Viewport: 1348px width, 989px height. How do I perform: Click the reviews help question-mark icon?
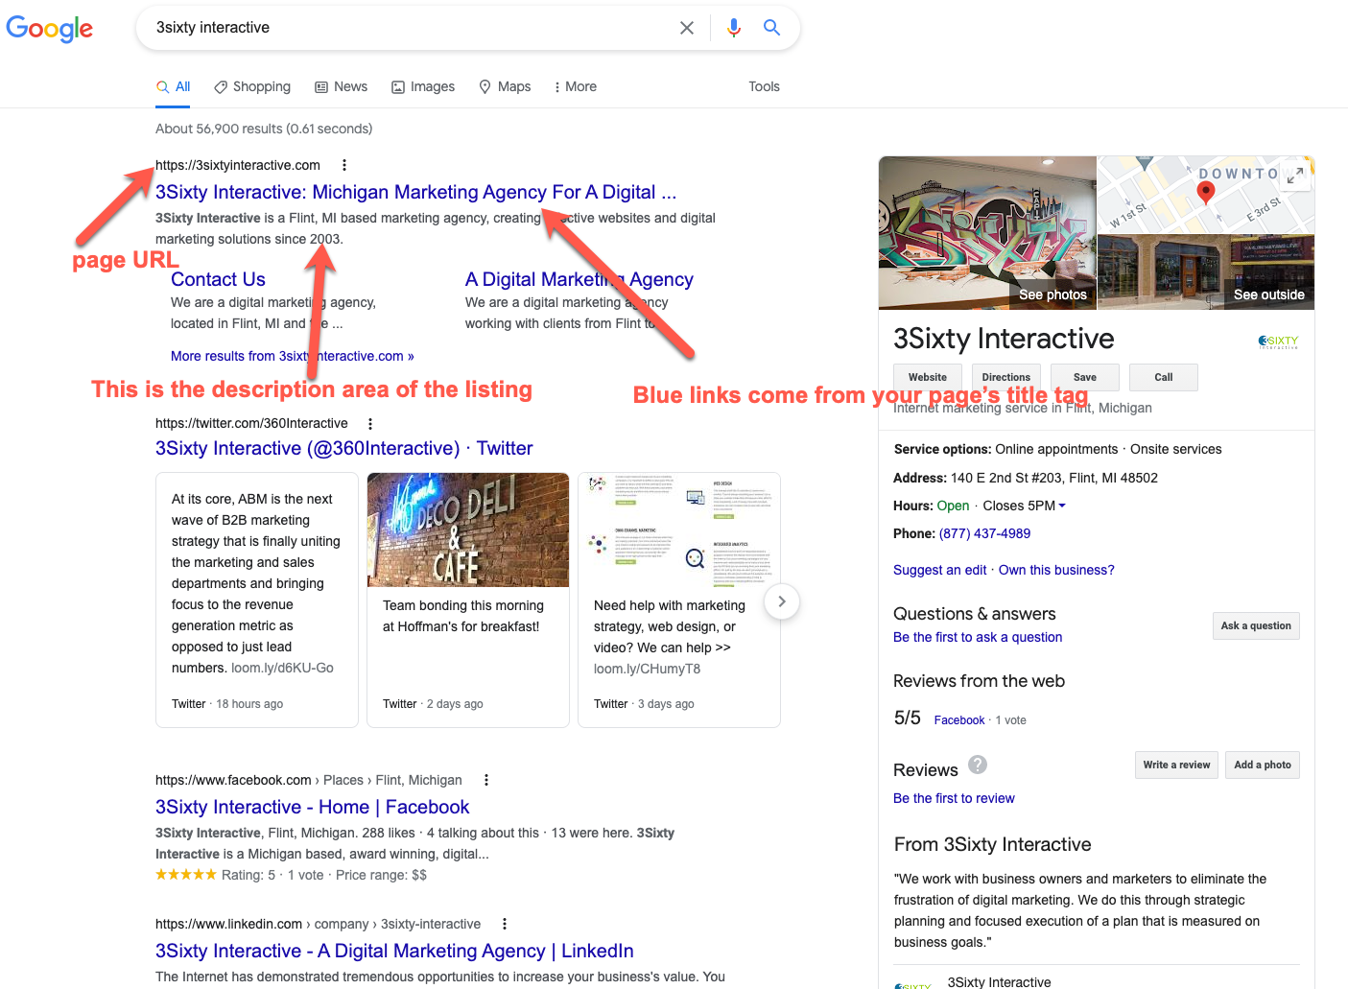click(978, 765)
